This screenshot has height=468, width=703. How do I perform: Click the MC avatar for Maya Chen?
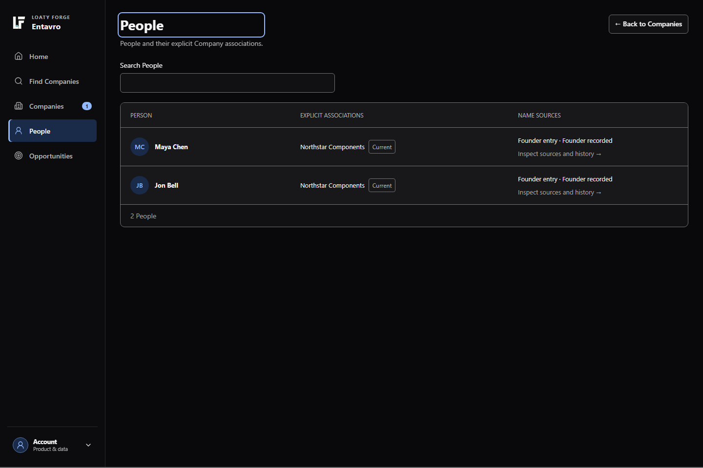[140, 147]
